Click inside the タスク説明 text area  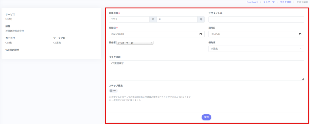point(206,70)
